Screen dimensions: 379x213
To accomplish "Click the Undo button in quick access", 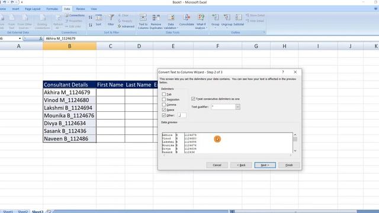I will 5,2.
